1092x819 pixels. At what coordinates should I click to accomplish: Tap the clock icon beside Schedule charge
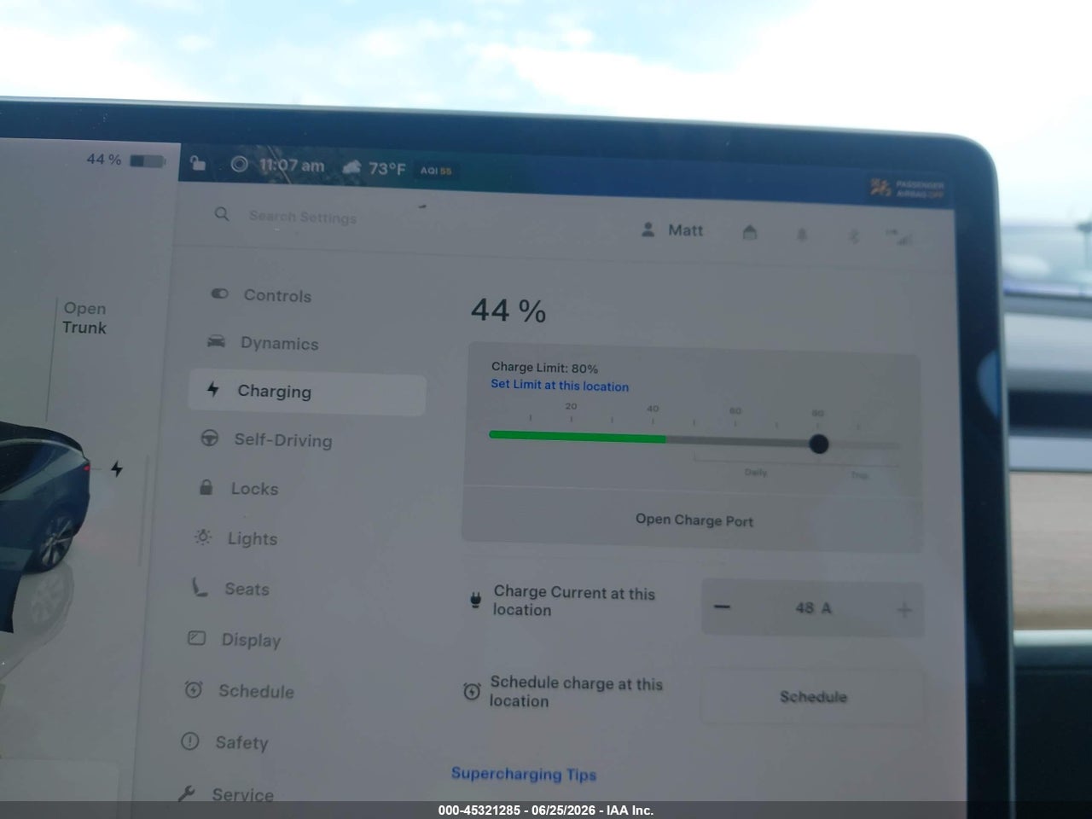[x=472, y=691]
